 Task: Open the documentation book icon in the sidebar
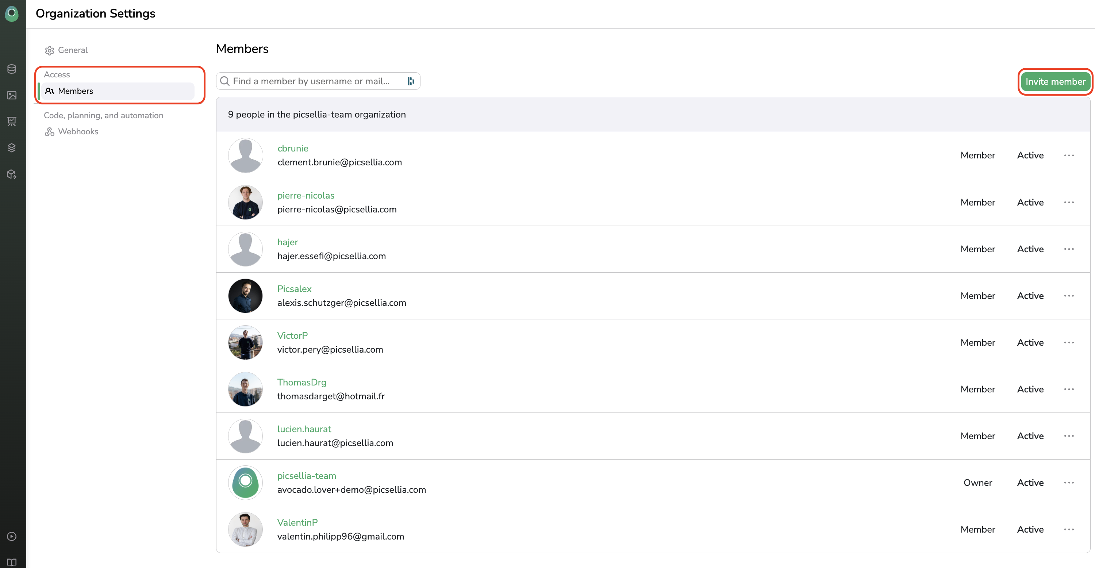click(x=12, y=562)
